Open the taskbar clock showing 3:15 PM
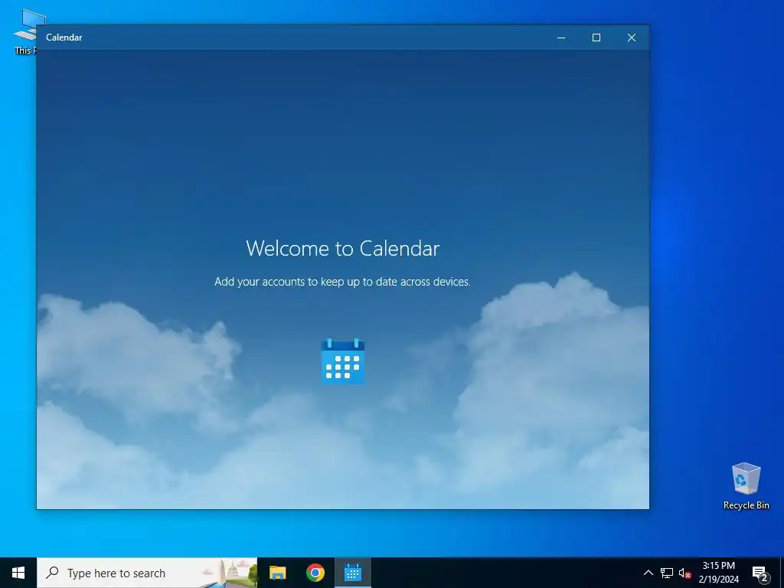The width and height of the screenshot is (784, 588). point(718,573)
